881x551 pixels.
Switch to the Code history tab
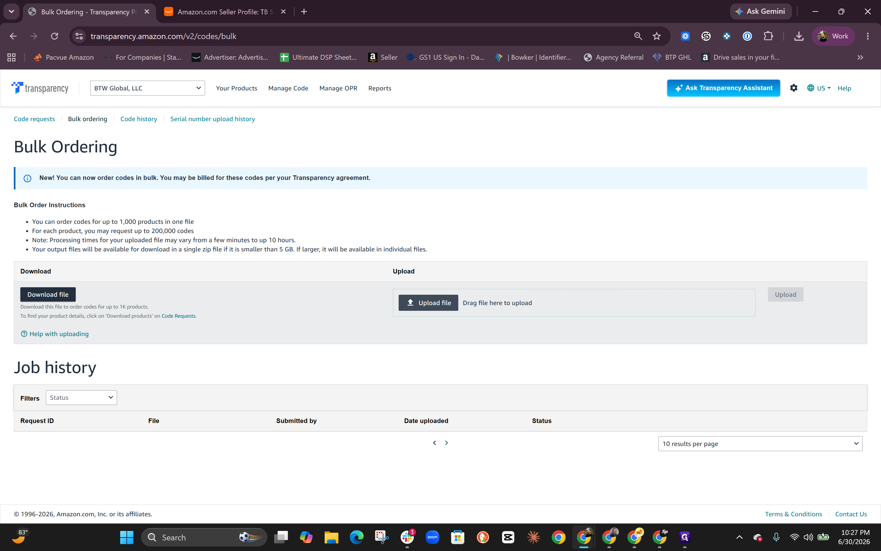click(x=139, y=119)
